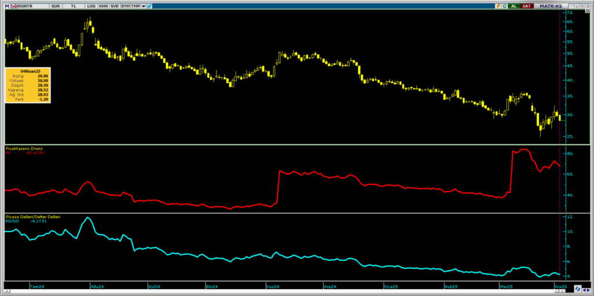Open the TL currency selector
Viewport: 594px width, 296px height.
[74, 6]
